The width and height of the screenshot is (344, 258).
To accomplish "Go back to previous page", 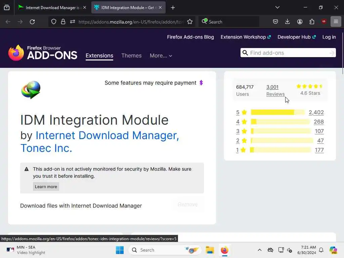I will (x=8, y=22).
